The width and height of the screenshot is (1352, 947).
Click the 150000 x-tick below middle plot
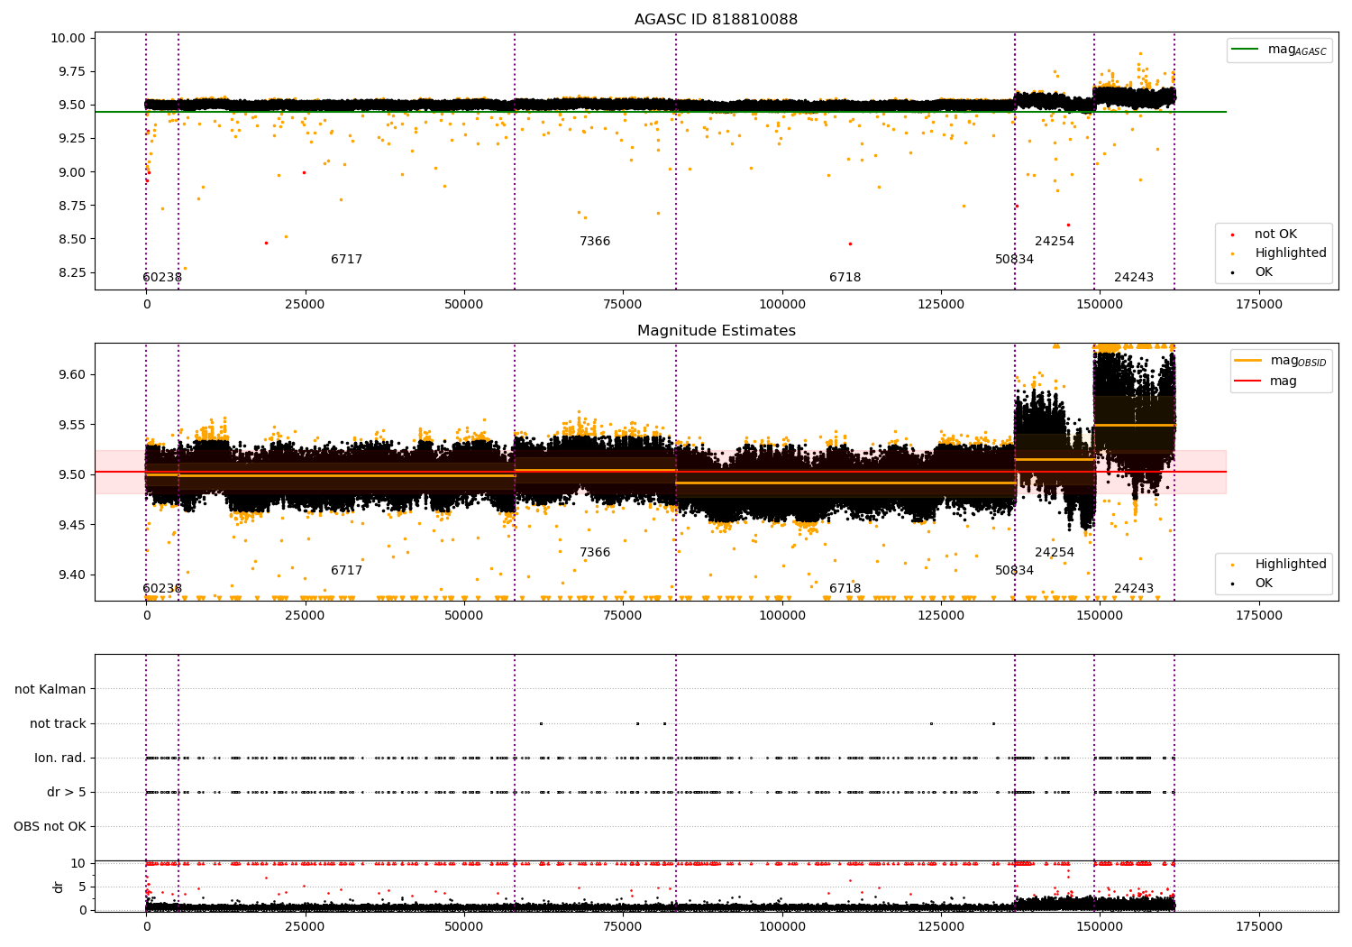(x=1100, y=616)
